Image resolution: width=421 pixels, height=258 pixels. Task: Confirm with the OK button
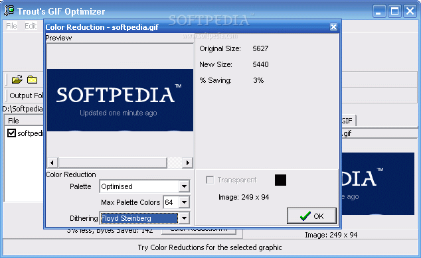pyautogui.click(x=311, y=216)
